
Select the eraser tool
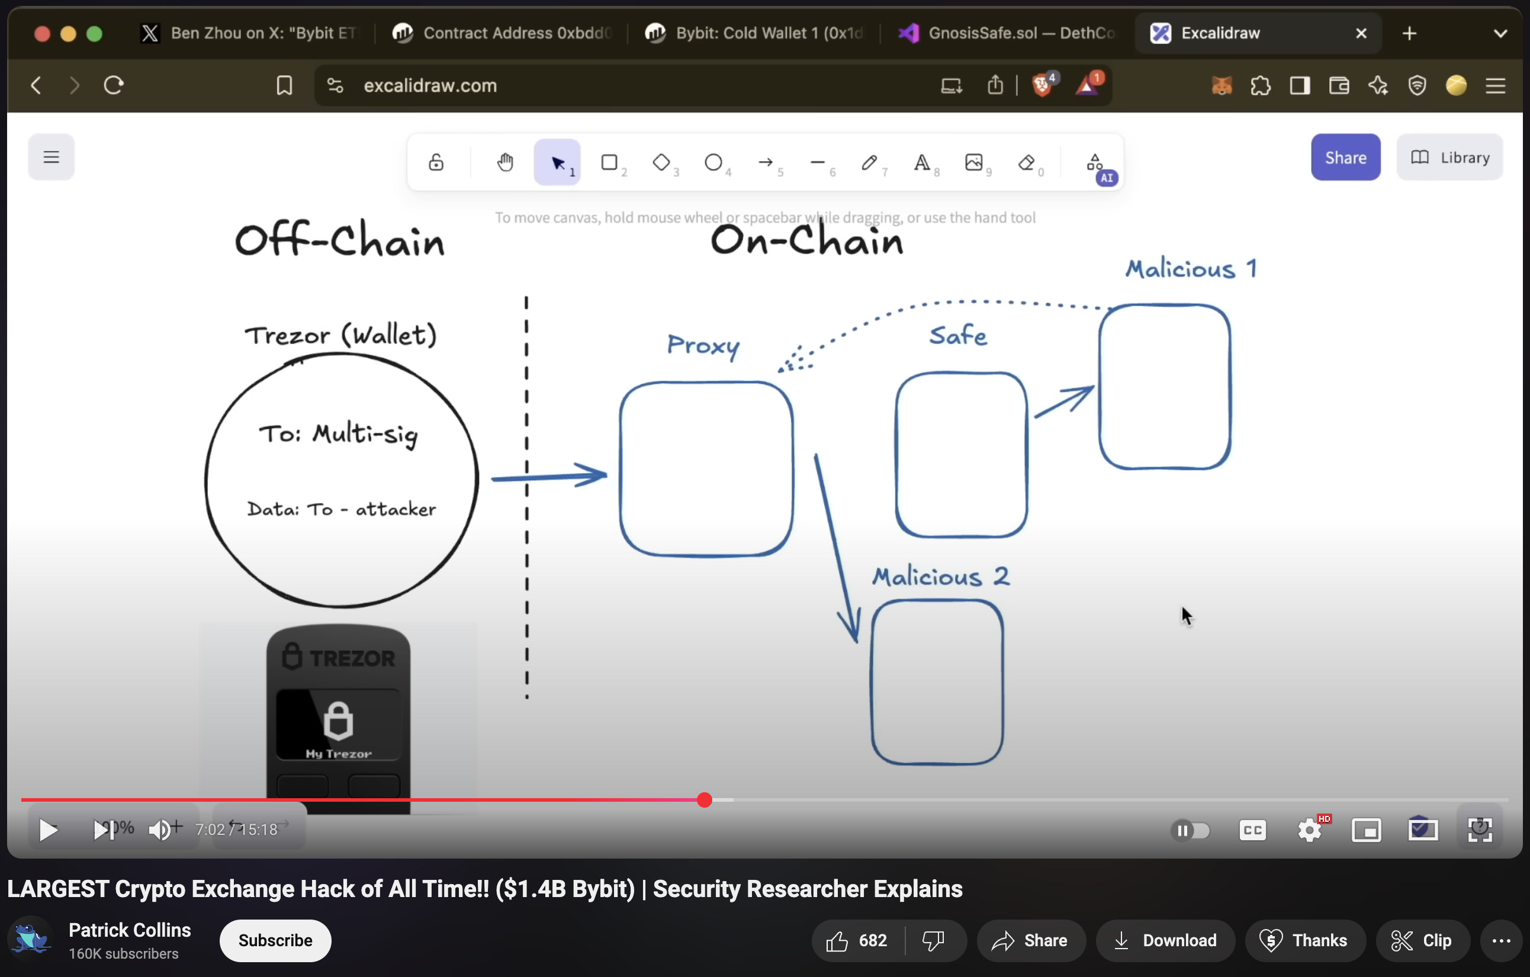(1026, 163)
